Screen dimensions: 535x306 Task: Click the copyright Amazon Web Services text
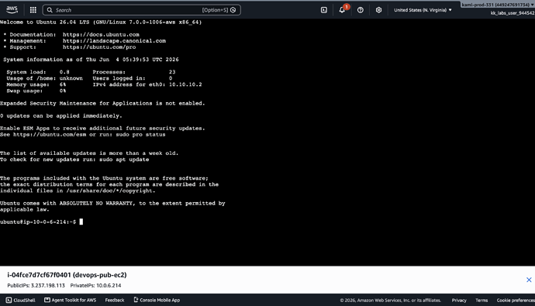390,301
